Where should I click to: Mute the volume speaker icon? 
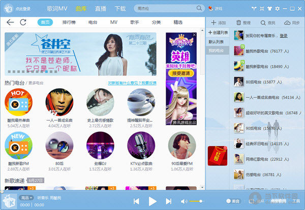click(x=184, y=201)
